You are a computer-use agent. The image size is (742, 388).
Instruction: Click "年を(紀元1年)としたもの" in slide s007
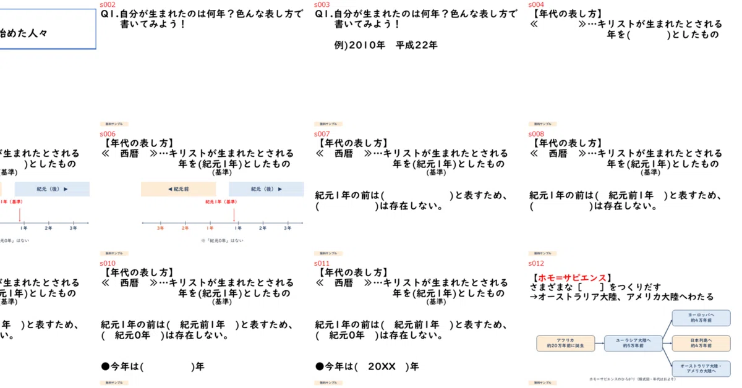click(448, 164)
